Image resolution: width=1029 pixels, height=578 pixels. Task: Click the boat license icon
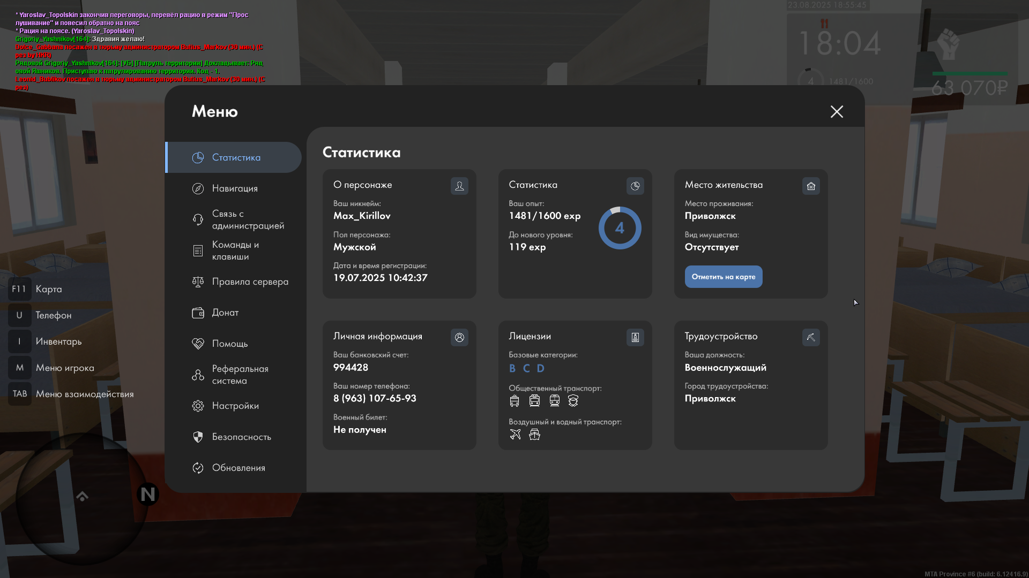click(x=534, y=434)
